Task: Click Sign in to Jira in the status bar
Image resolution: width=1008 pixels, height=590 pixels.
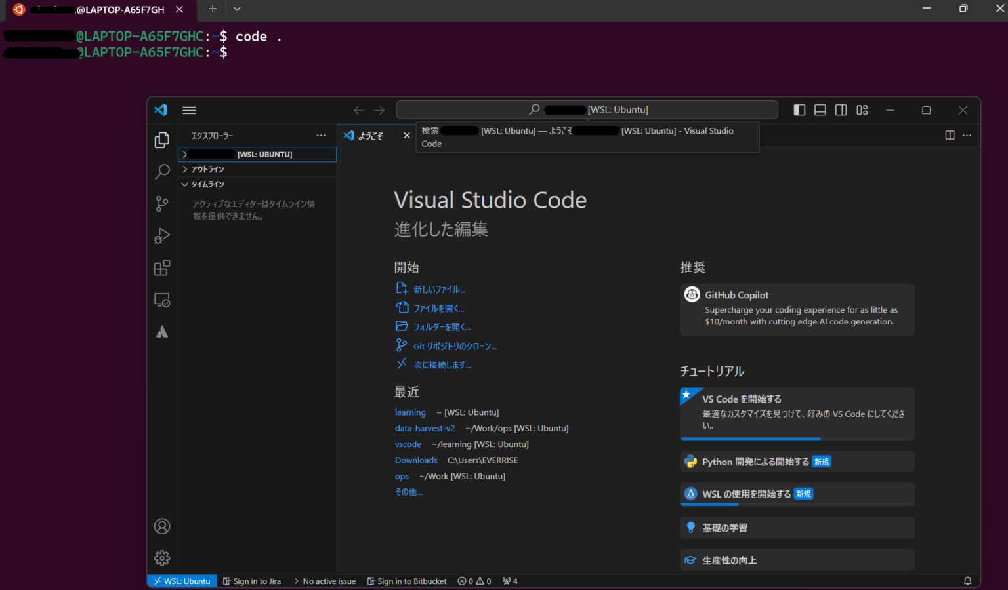Action: [x=252, y=581]
